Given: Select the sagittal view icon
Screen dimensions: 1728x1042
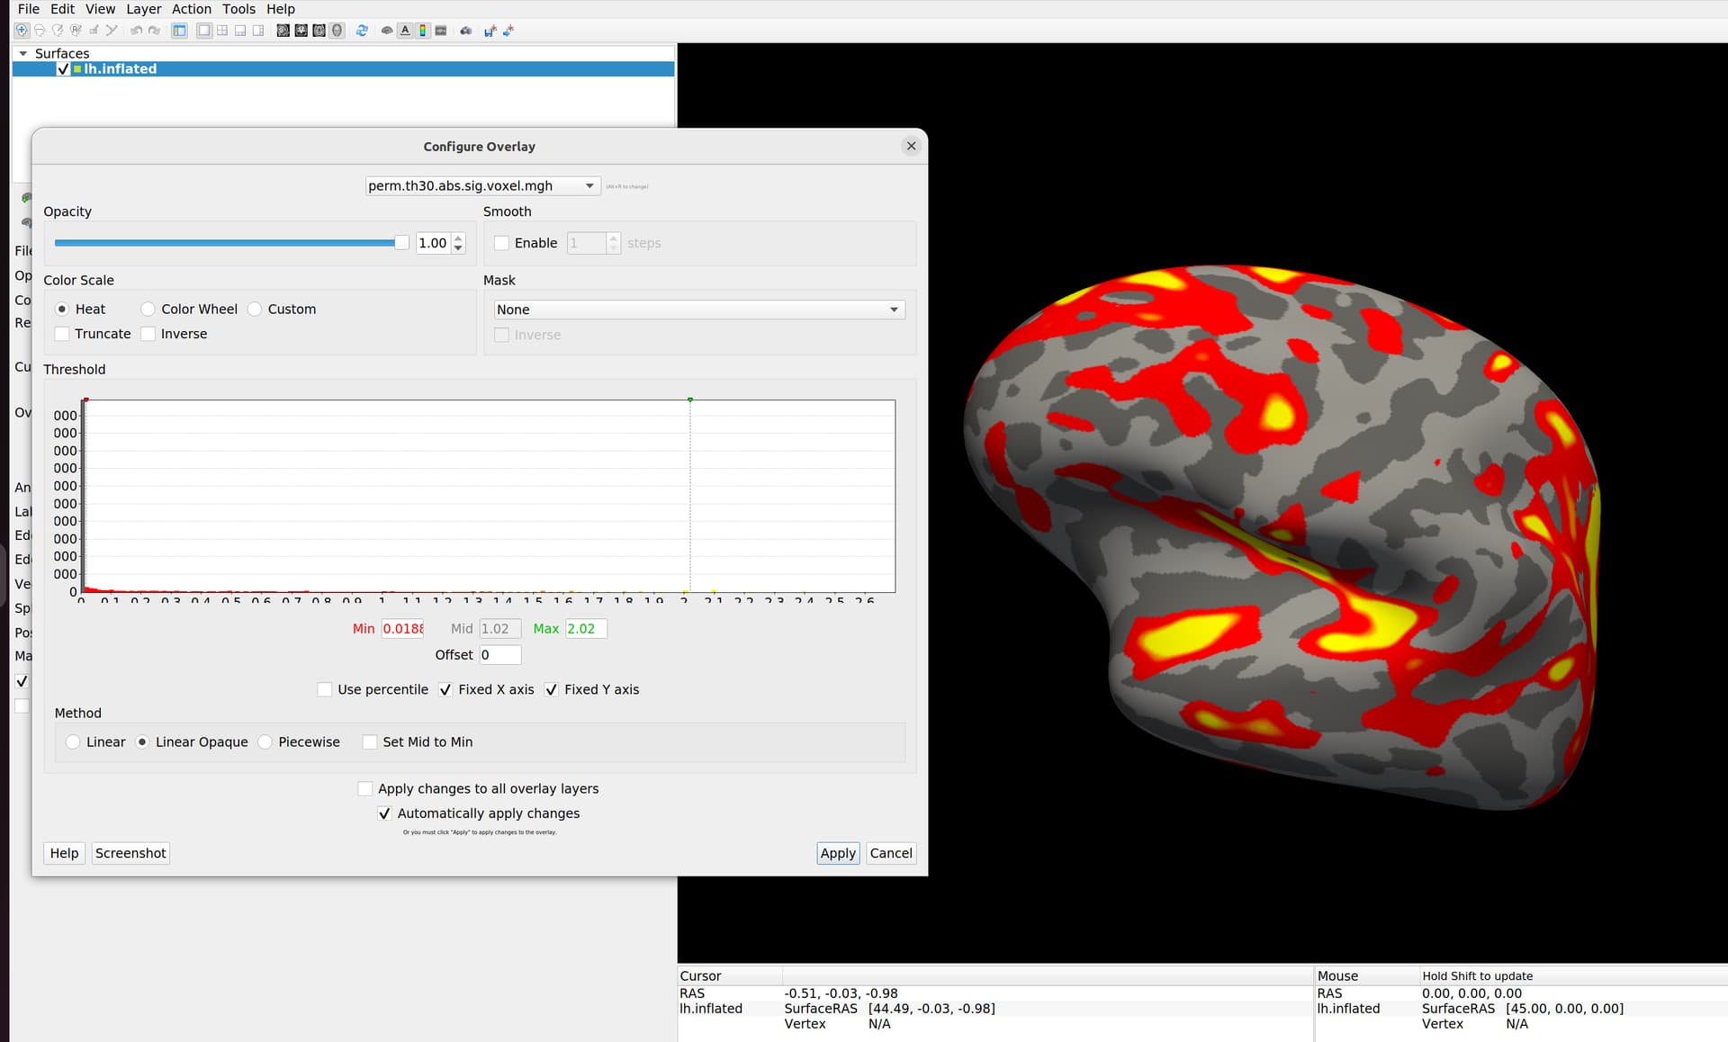Looking at the screenshot, I should (x=283, y=31).
